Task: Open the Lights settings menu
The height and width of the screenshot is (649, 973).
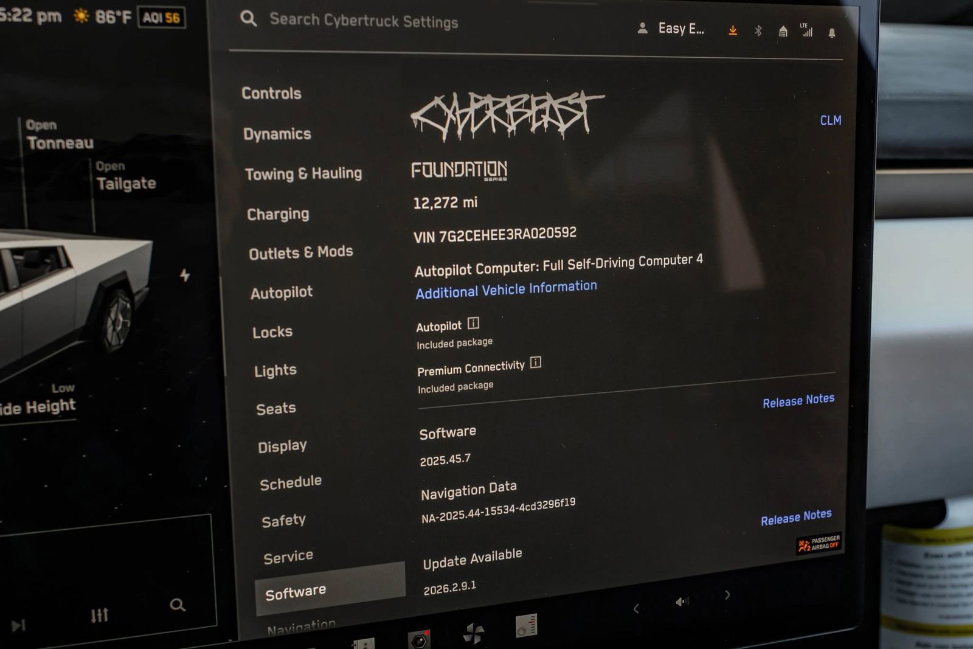Action: point(275,370)
